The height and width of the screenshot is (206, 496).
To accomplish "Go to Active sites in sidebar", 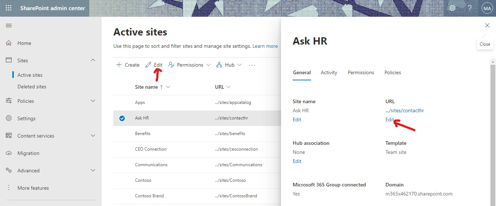I will [x=30, y=75].
